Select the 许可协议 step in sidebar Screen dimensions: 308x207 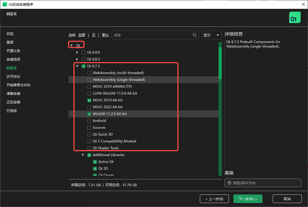coord(13,77)
